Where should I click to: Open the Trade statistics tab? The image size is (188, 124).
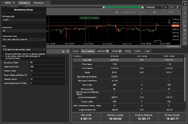(x=88, y=51)
